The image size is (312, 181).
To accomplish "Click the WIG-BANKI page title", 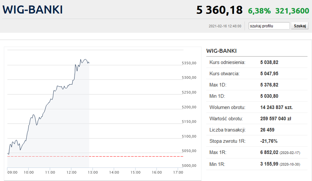I will (x=33, y=10).
